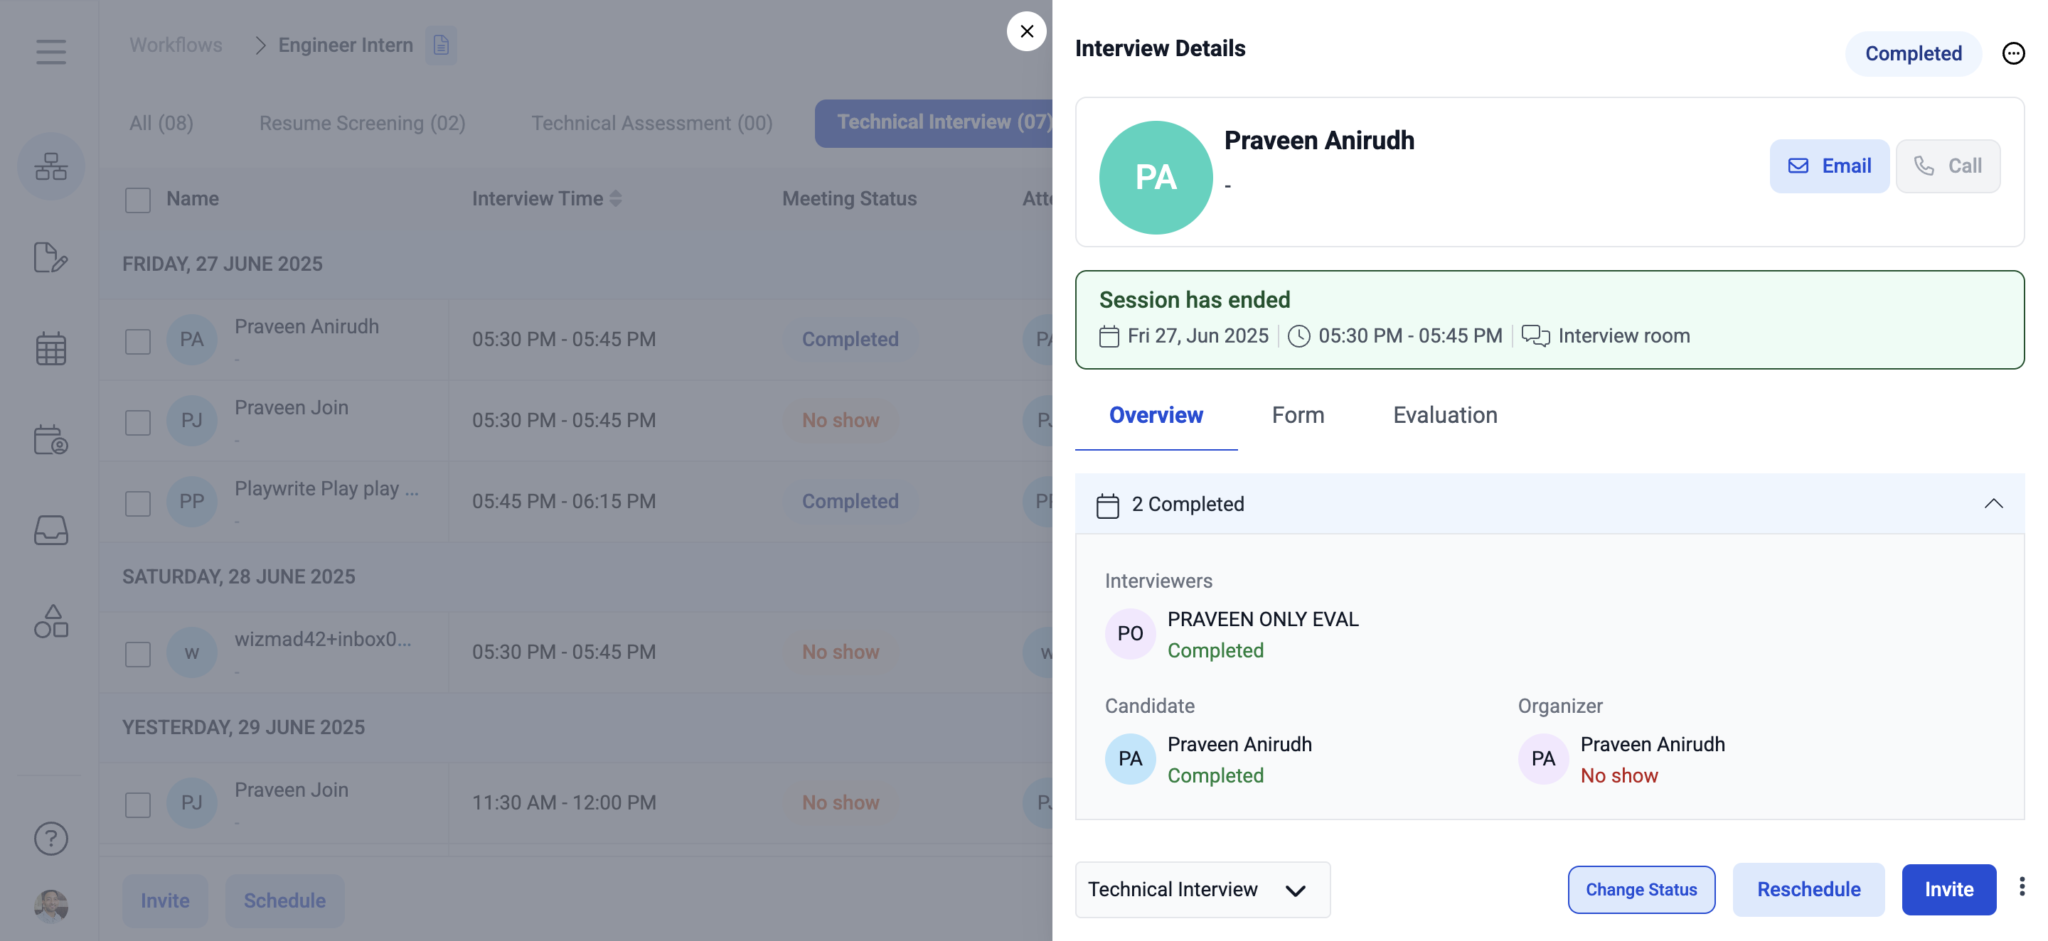Click the No show badge in wizmad42 row
Viewport: 2048px width, 941px height.
click(841, 652)
